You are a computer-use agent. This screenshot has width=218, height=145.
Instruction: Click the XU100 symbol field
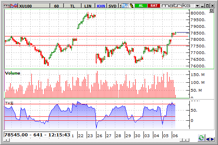point(34,6)
